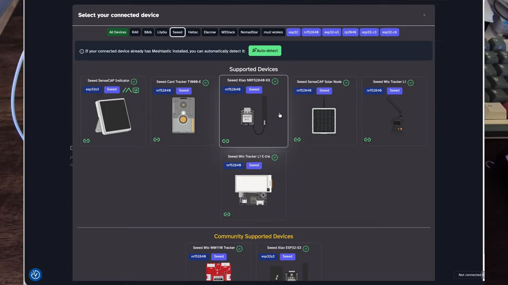The width and height of the screenshot is (508, 285).
Task: Click the nrf52840 tag on SenseCAP Solar Node
Action: coord(304,91)
